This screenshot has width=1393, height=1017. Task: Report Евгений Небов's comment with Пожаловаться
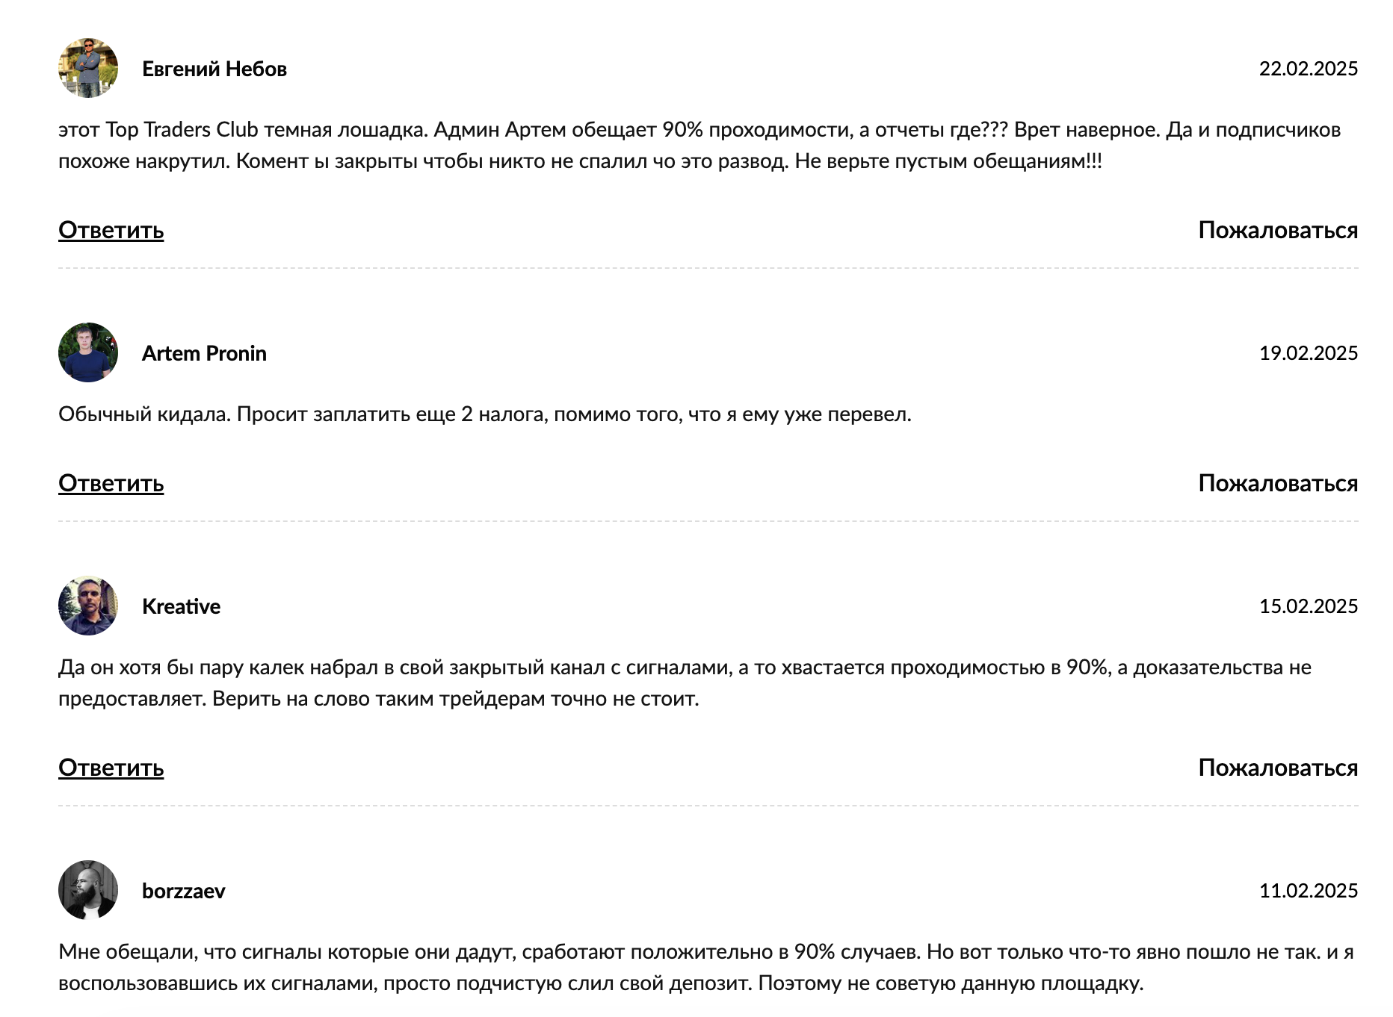coord(1278,230)
